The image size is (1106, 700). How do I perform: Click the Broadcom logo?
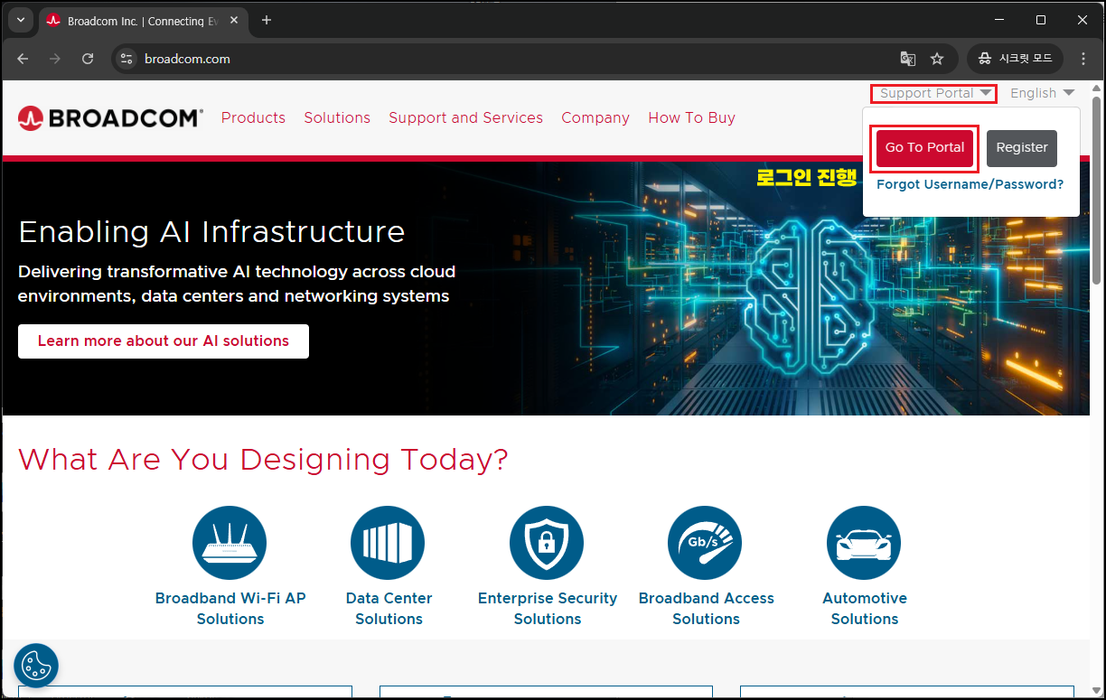coord(110,118)
